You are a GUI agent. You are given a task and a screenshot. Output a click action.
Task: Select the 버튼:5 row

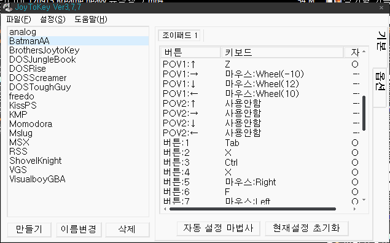260,182
